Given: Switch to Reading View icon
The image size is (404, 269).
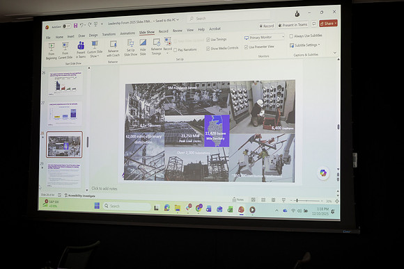Looking at the screenshot, I should click(273, 199).
